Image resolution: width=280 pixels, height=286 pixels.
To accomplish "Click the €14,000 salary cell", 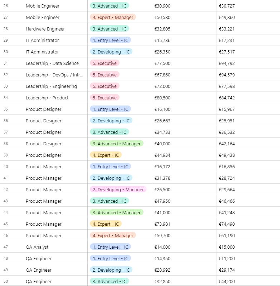I will click(x=162, y=247).
